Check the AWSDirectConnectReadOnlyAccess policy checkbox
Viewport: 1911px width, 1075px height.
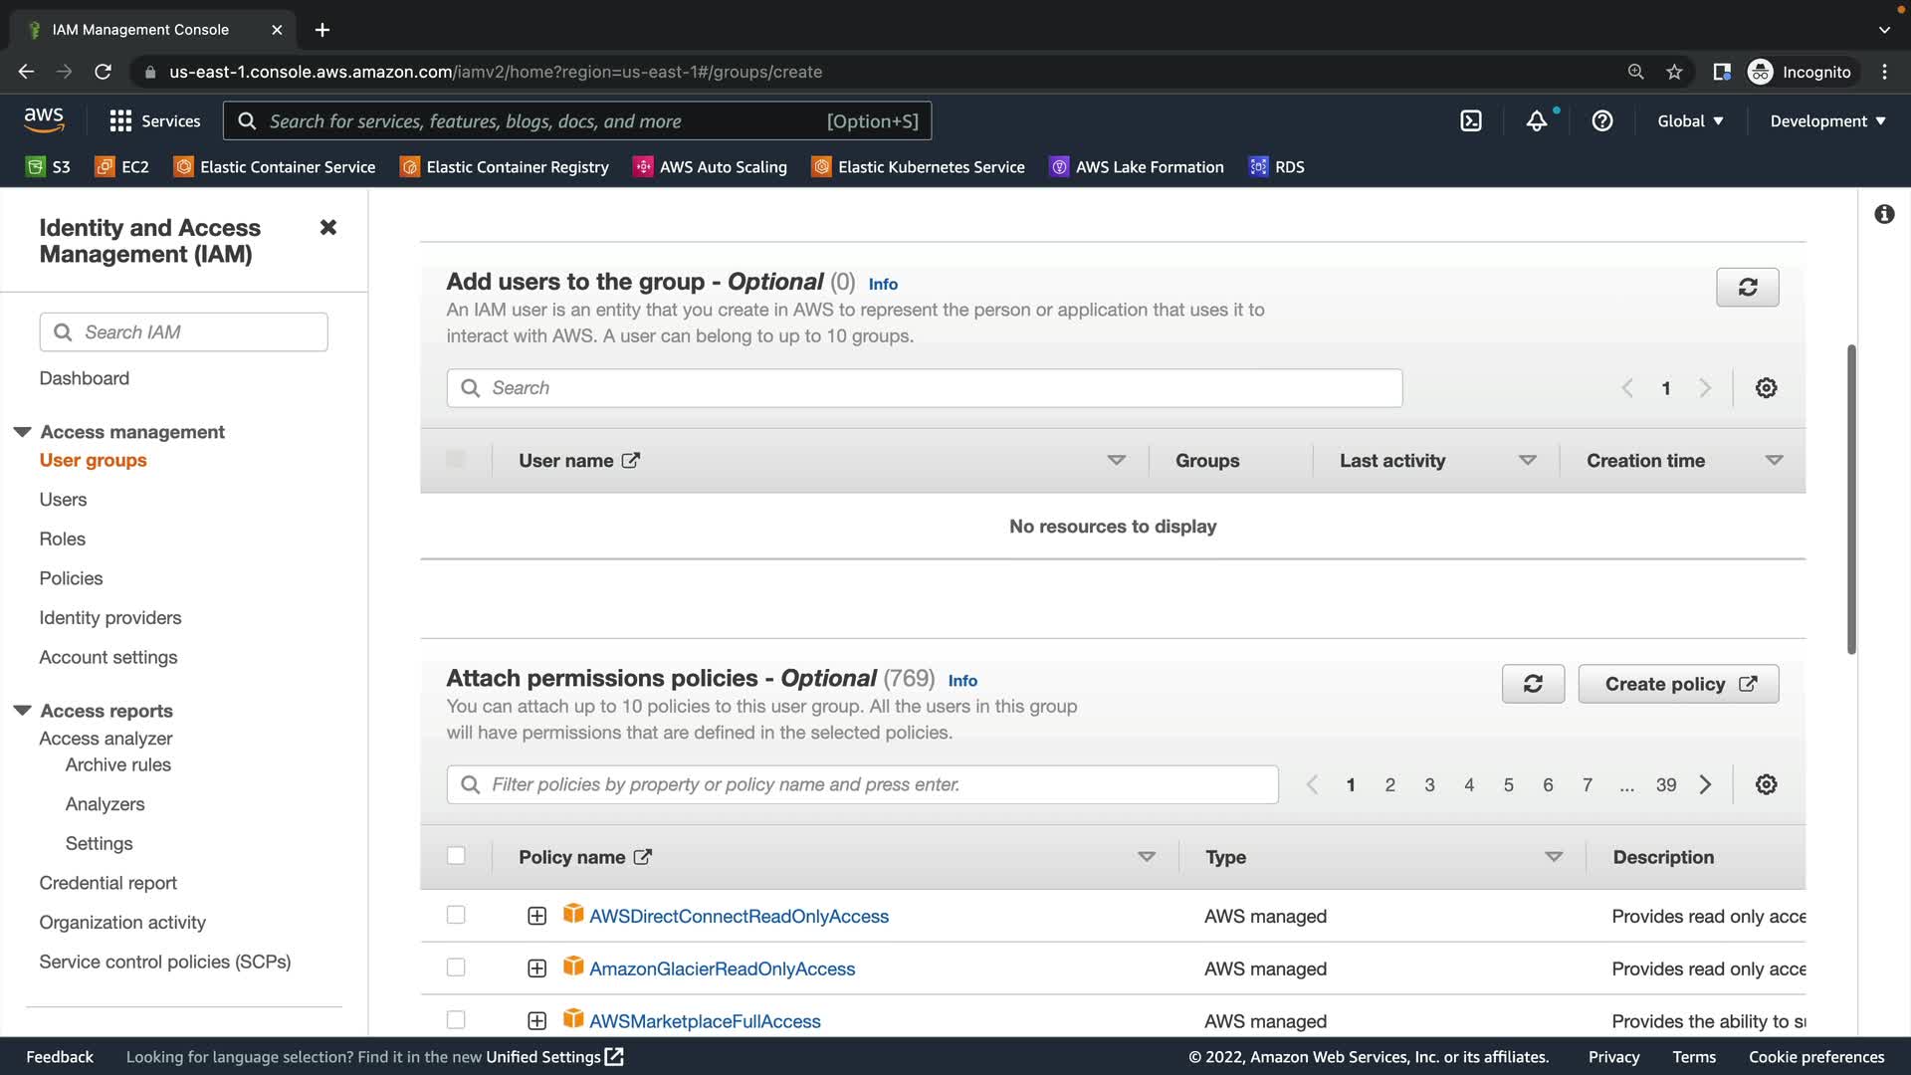pyautogui.click(x=456, y=915)
